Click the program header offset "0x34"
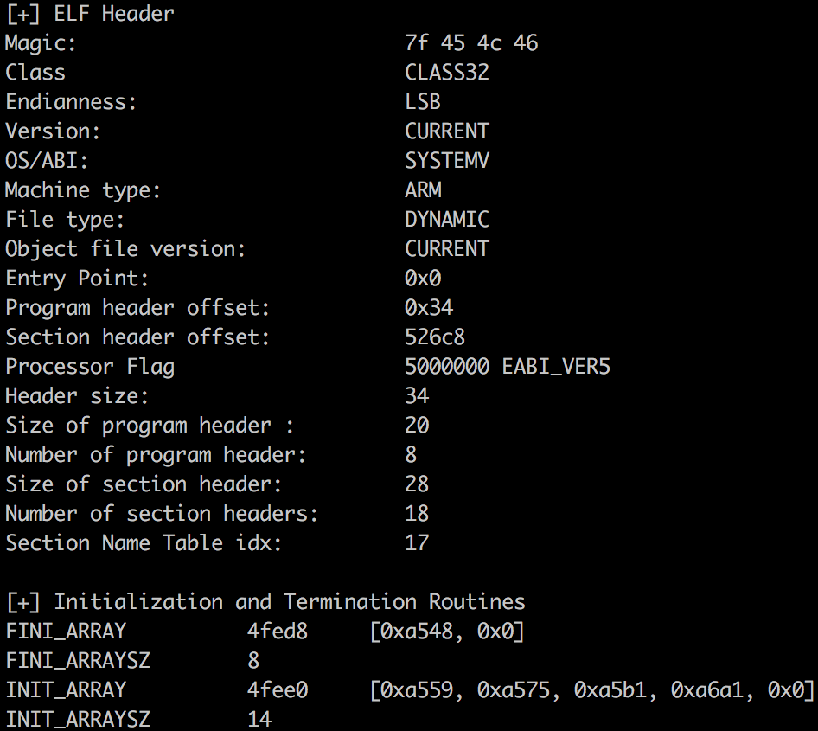818x731 pixels. (430, 308)
